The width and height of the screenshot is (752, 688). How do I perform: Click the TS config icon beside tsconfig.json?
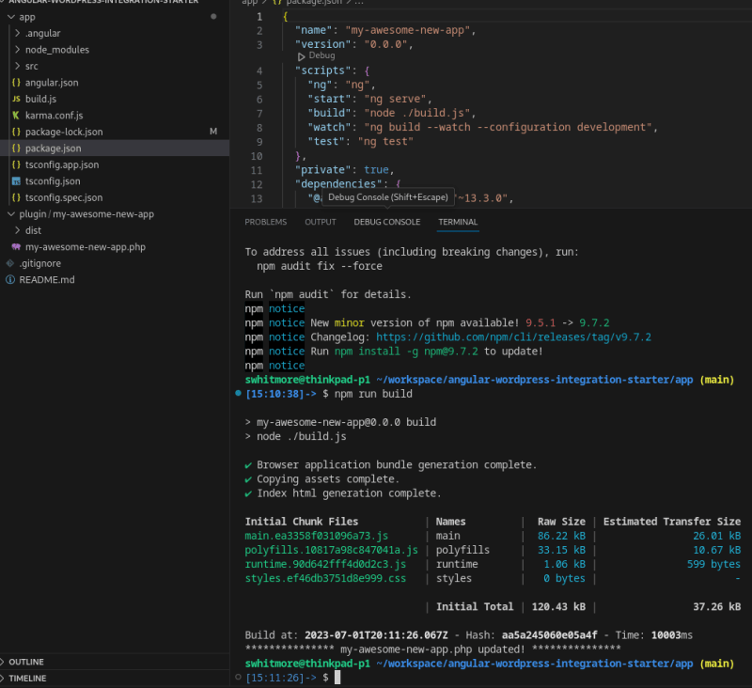pos(16,181)
